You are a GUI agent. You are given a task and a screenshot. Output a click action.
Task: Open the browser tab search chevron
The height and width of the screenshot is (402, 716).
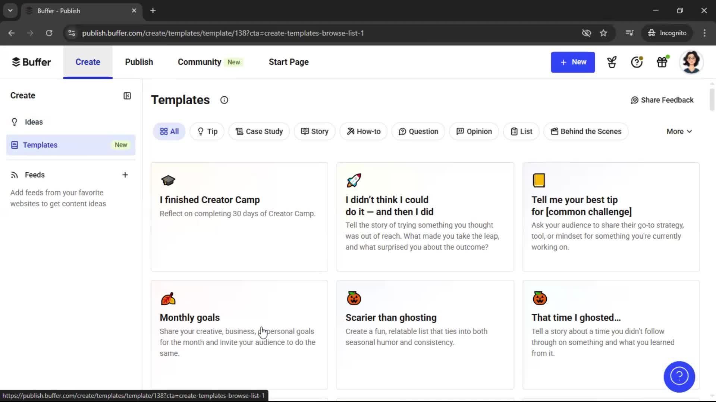10,10
